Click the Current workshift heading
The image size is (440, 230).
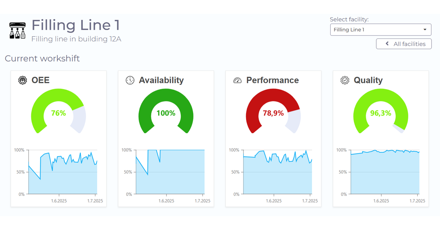tap(42, 59)
